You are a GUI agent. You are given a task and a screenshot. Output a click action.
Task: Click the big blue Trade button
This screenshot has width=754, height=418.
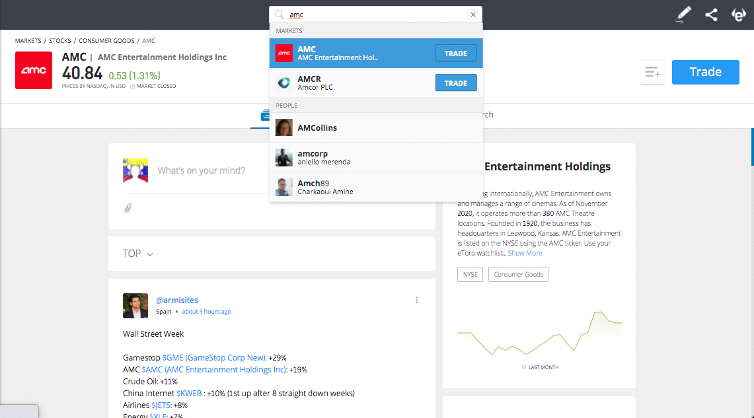706,72
